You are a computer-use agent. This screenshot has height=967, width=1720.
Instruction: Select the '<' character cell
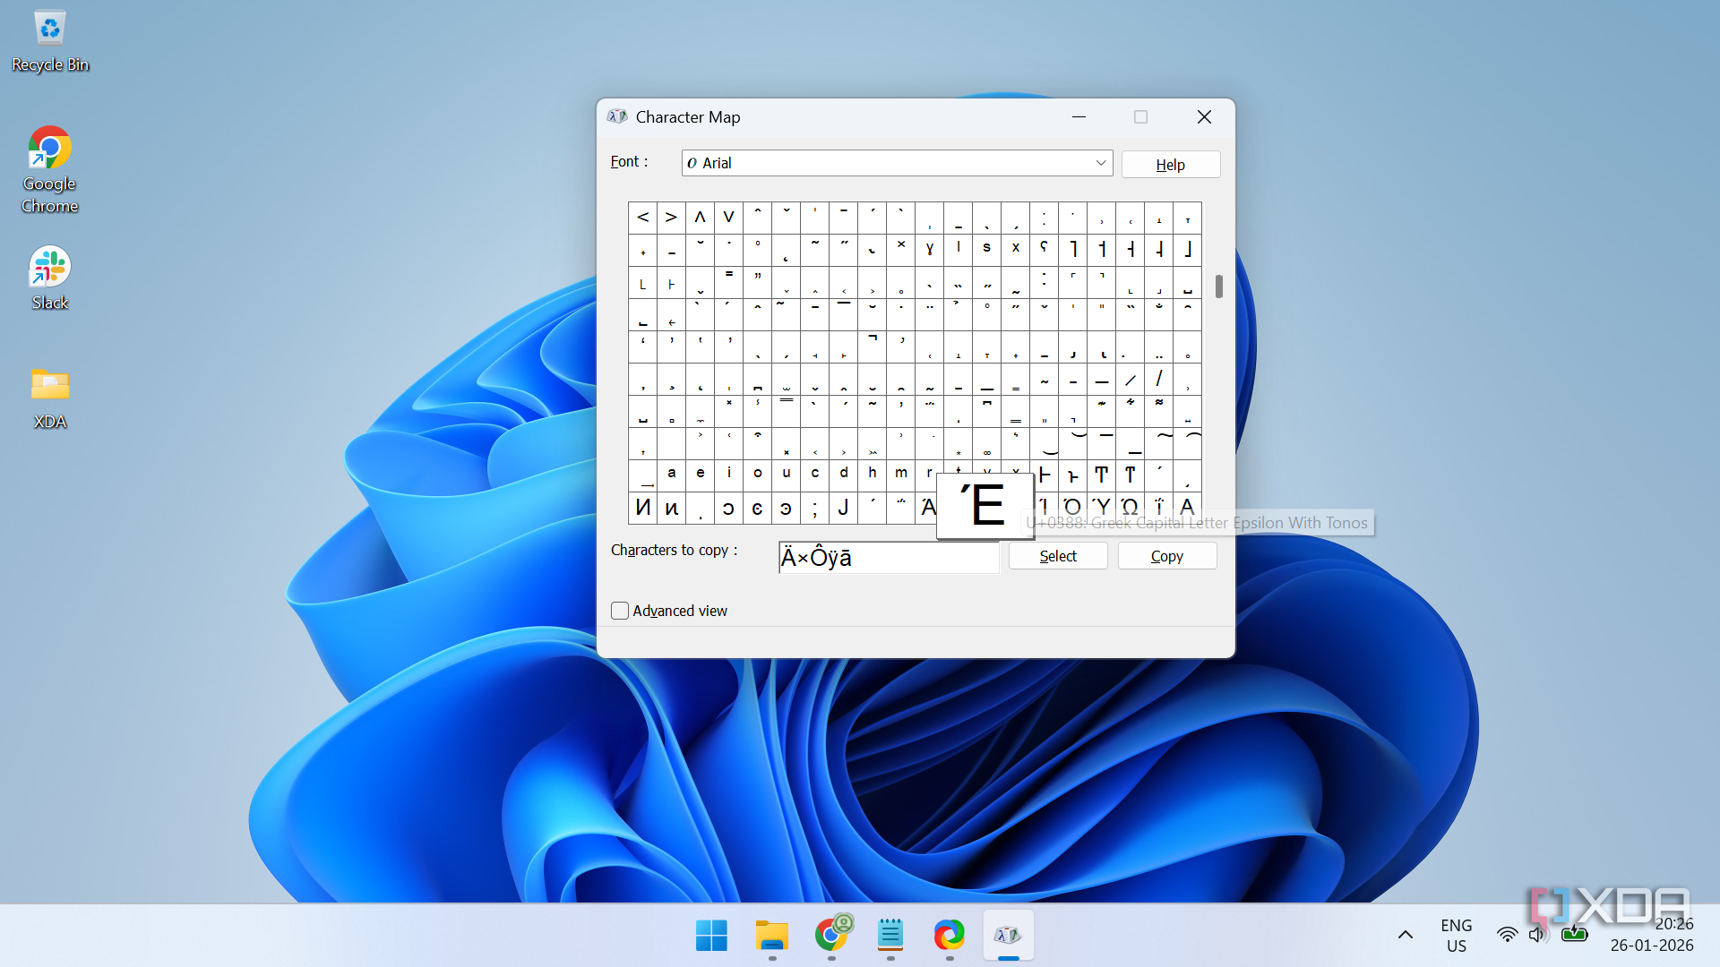pyautogui.click(x=642, y=218)
